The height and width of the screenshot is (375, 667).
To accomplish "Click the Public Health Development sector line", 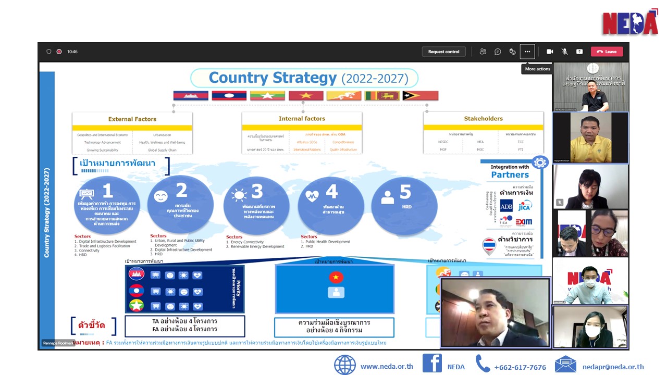I will pos(324,242).
